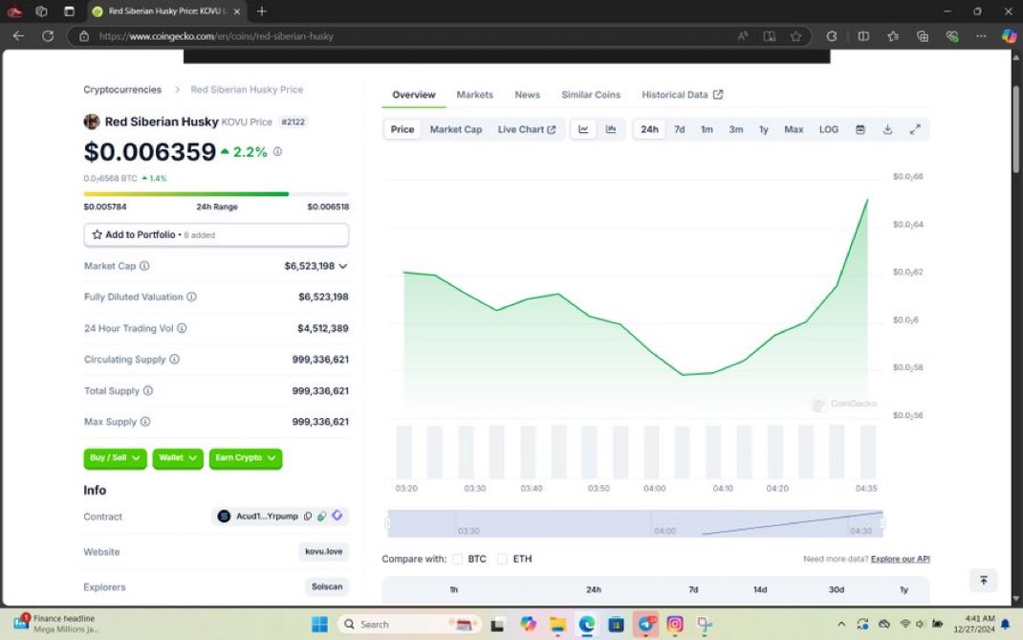
Task: Open the Markets tab
Action: click(x=474, y=95)
